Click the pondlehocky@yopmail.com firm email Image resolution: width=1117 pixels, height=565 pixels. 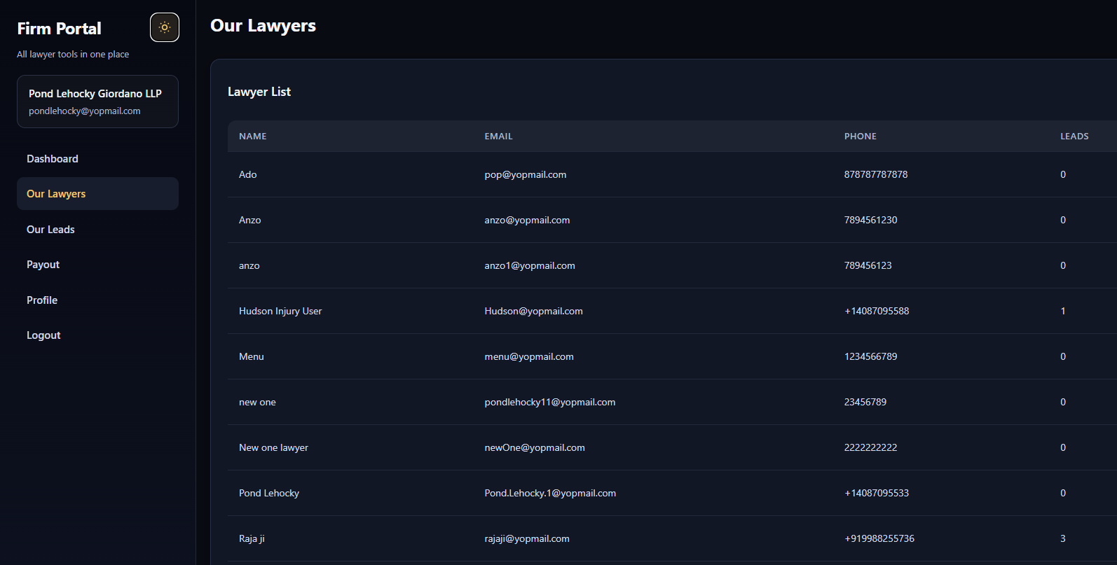85,111
